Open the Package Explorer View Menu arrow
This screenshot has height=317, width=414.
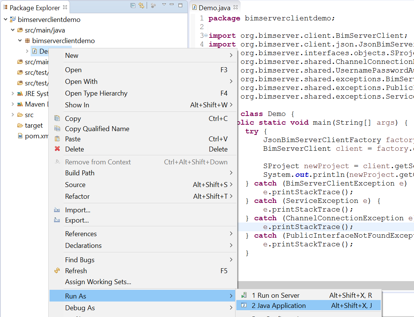pyautogui.click(x=164, y=5)
